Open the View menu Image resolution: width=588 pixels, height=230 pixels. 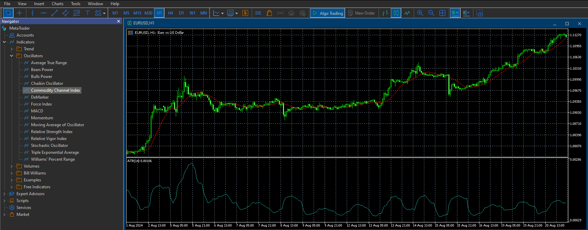pyautogui.click(x=22, y=4)
